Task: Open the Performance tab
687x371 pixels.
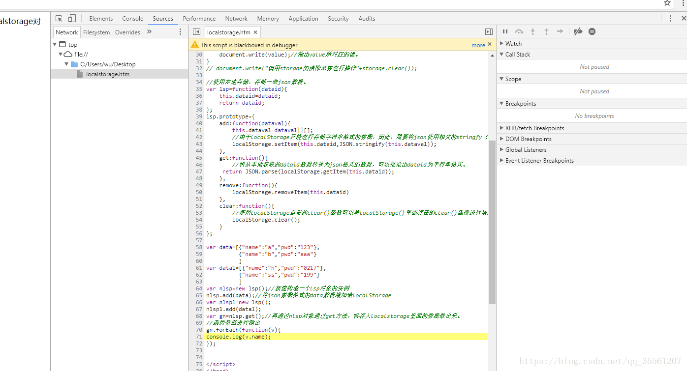Action: 199,19
